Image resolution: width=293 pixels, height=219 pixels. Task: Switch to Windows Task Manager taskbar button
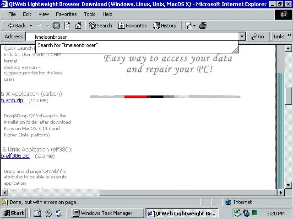click(x=108, y=213)
